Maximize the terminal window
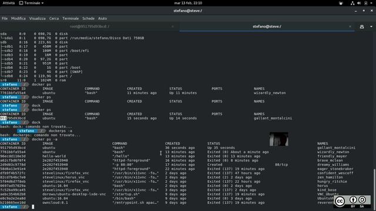The width and height of the screenshot is (376, 211). pos(364,11)
